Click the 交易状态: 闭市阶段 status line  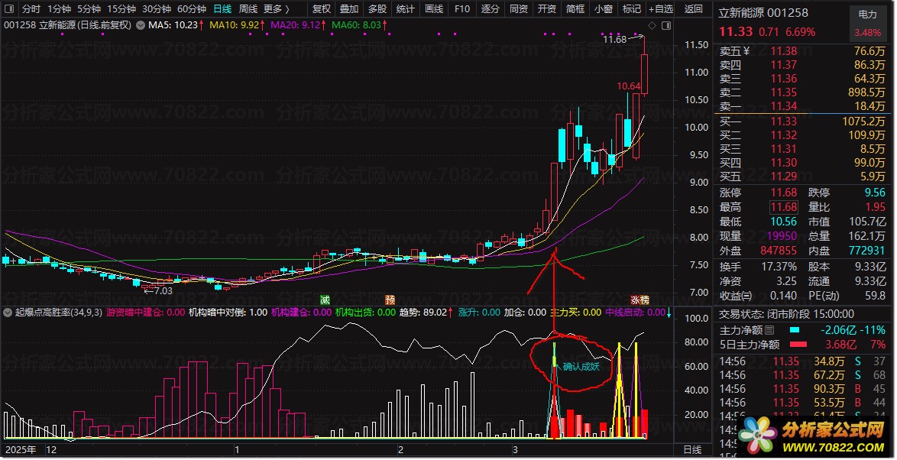coord(786,314)
